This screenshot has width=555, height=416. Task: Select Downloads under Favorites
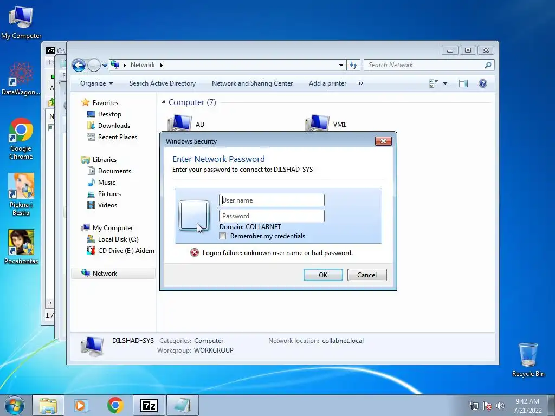tap(114, 126)
